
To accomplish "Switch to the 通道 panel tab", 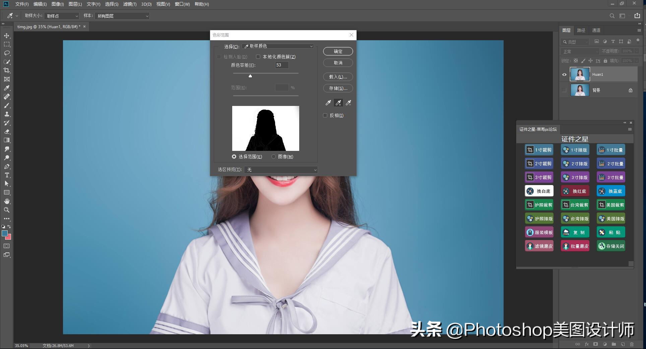I will point(596,30).
